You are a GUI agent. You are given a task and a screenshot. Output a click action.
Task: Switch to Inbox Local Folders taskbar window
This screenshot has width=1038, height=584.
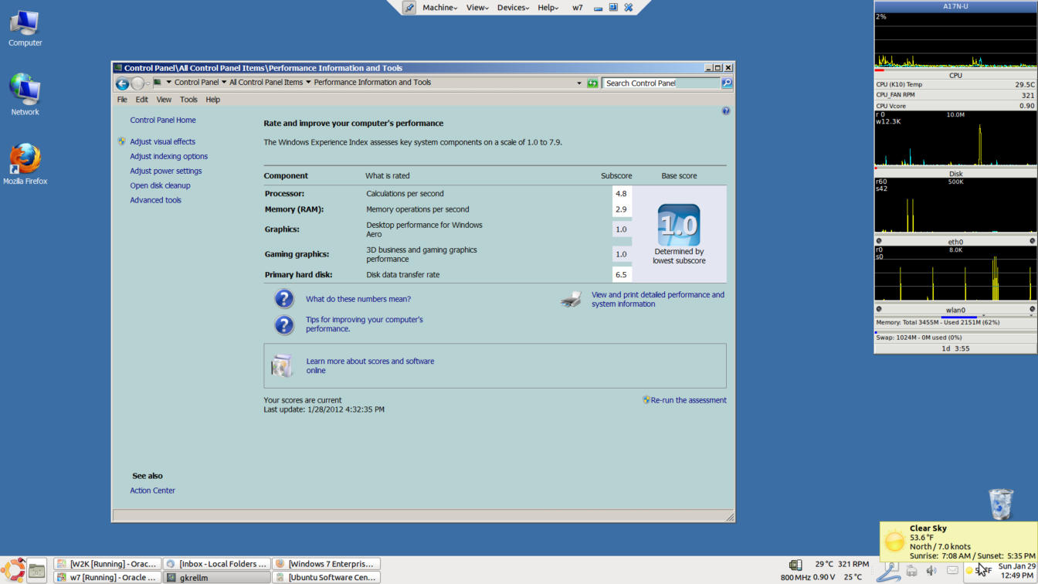[217, 564]
